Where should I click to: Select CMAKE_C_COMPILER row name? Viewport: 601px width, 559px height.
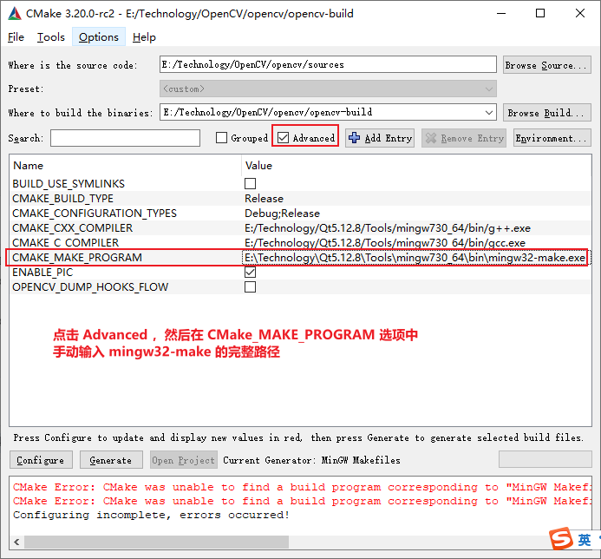[x=66, y=243]
